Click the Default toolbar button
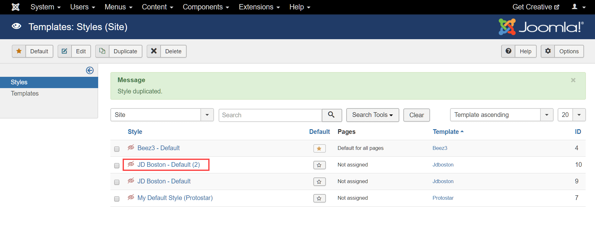The height and width of the screenshot is (232, 595). coord(33,51)
